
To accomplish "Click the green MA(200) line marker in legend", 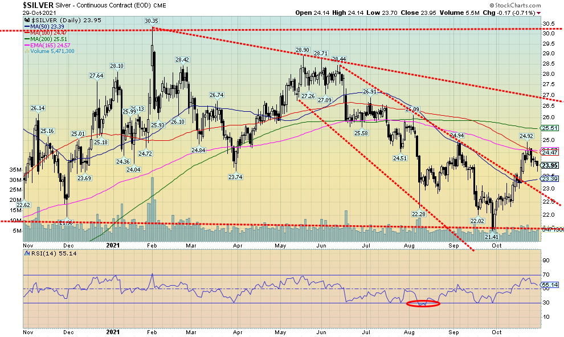I will [26, 39].
